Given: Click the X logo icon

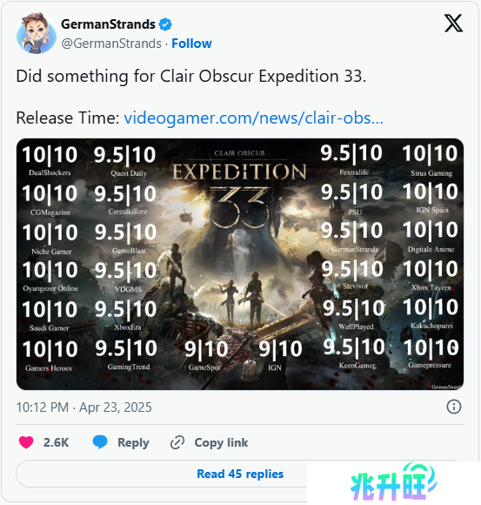Looking at the screenshot, I should coord(453,24).
